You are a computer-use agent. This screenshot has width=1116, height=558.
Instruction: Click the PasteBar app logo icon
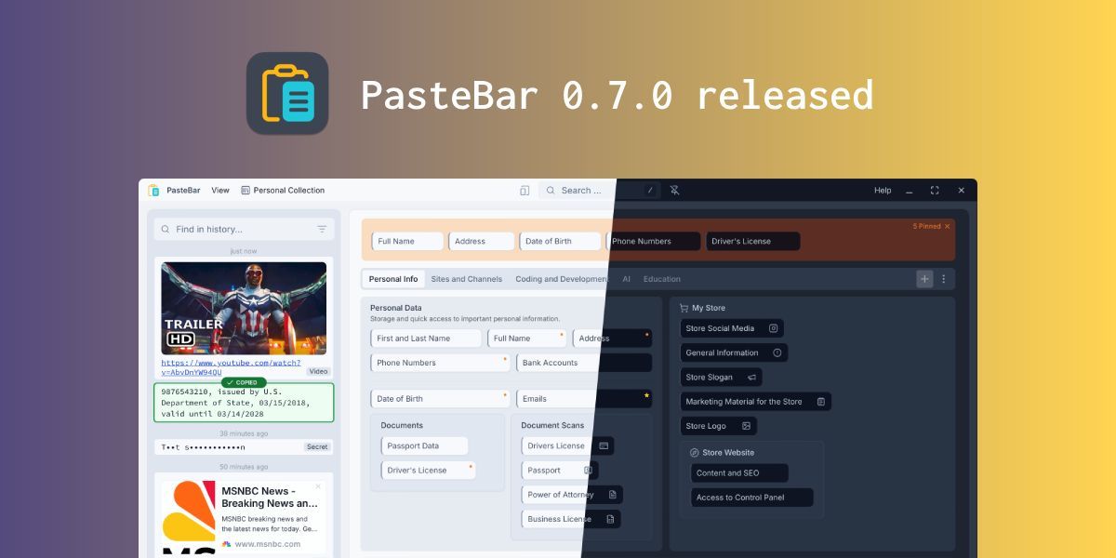287,93
